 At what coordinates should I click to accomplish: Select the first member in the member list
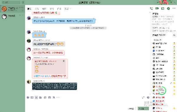coord(164,44)
